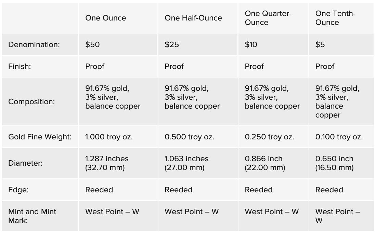
Task: Select the $50 denomination cell
Action: click(x=92, y=45)
